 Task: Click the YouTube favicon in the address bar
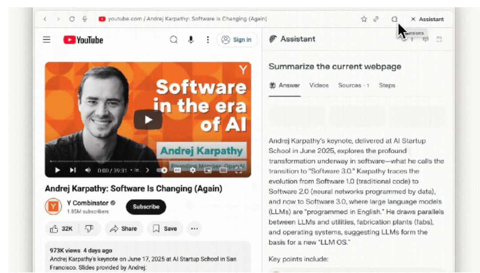(102, 19)
